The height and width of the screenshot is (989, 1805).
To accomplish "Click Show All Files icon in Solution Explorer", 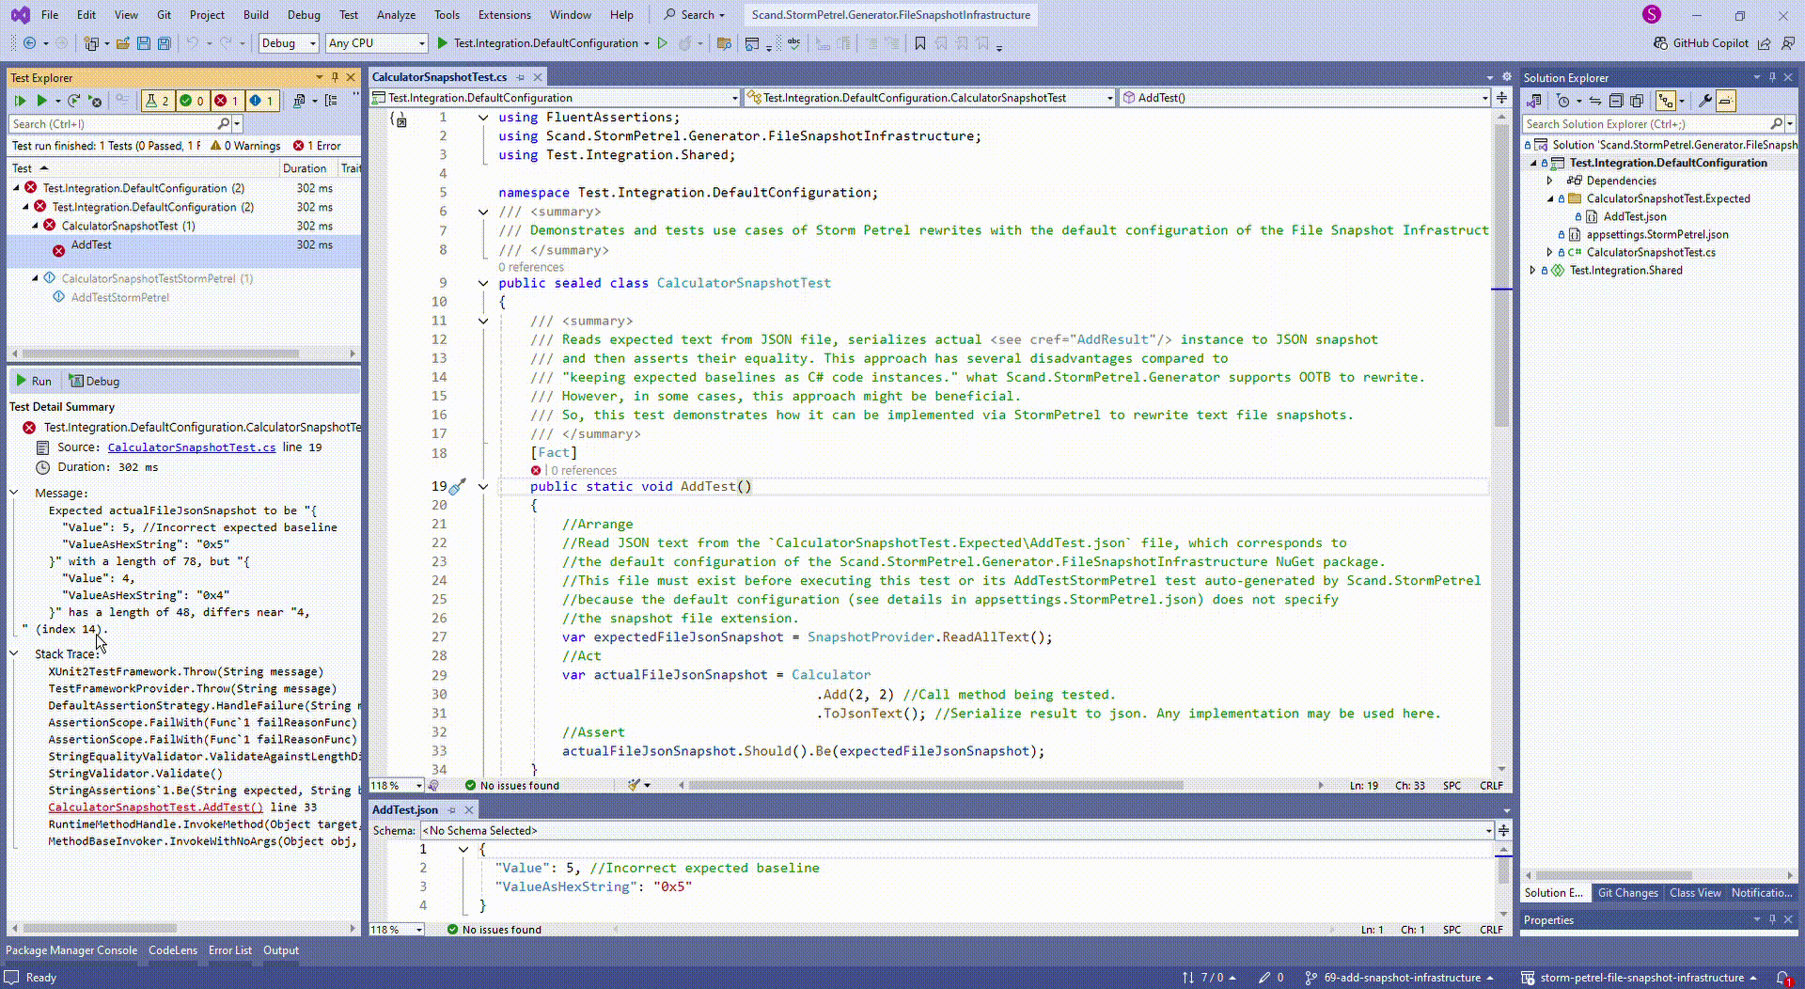I will point(1637,101).
